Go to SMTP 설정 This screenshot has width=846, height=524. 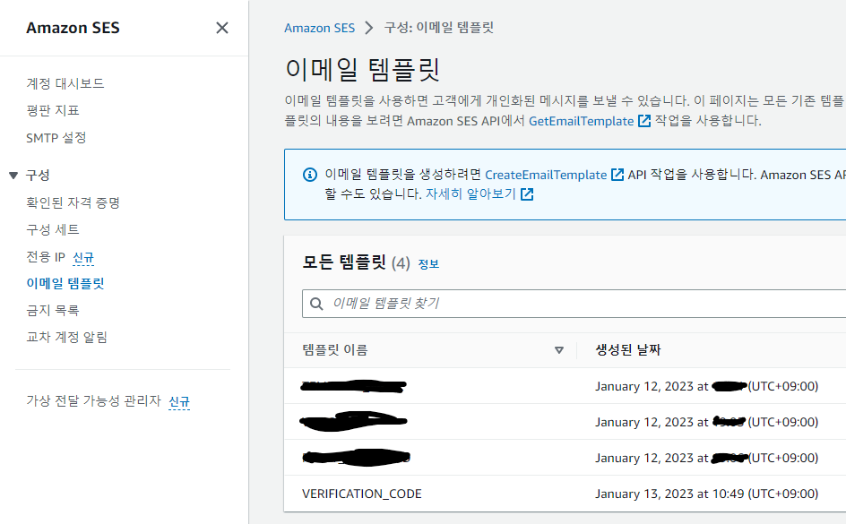[x=56, y=137]
